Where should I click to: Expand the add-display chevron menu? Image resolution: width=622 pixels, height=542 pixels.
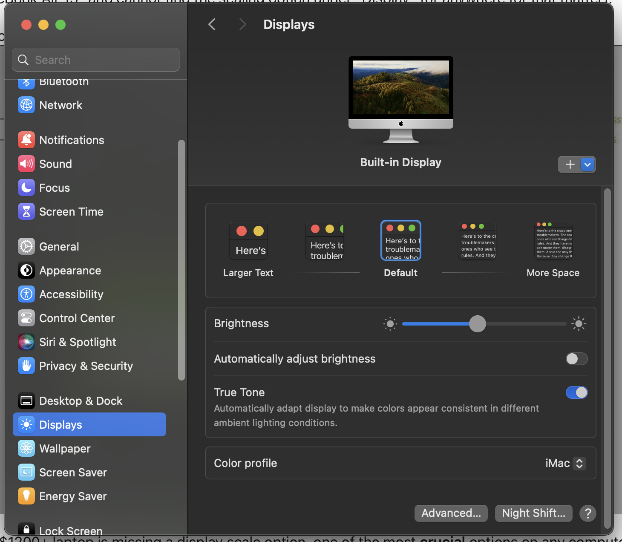[x=587, y=164]
